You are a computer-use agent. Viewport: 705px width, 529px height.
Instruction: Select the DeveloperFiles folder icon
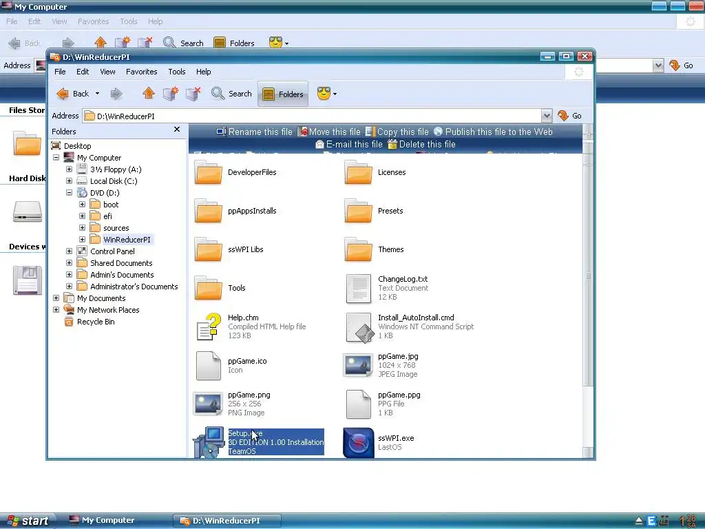[208, 172]
